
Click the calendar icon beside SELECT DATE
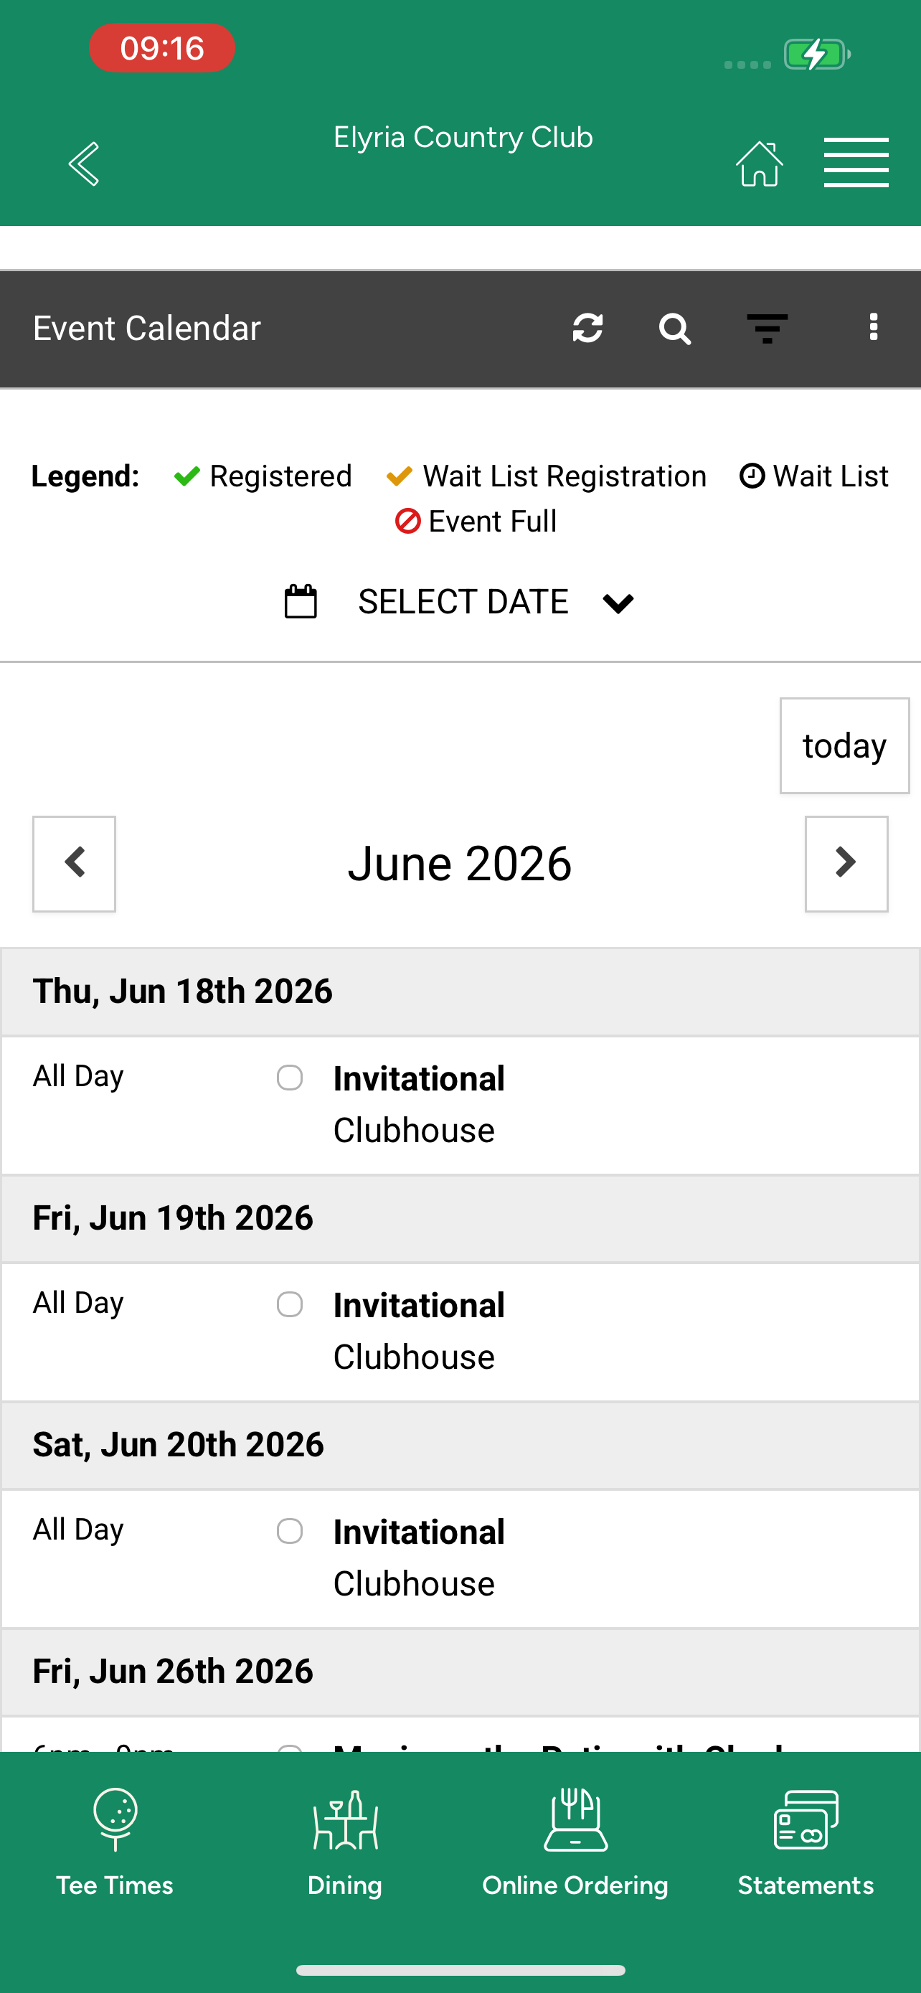coord(301,601)
